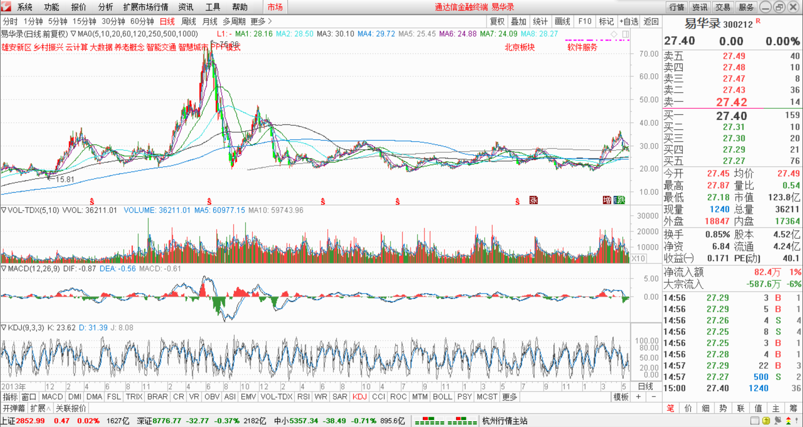Open the 更多 periods dropdown

(261, 21)
